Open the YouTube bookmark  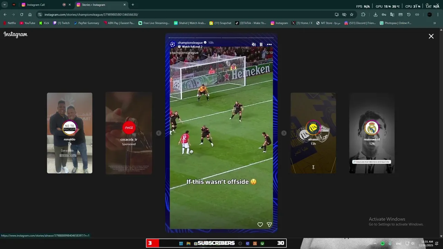[27, 23]
